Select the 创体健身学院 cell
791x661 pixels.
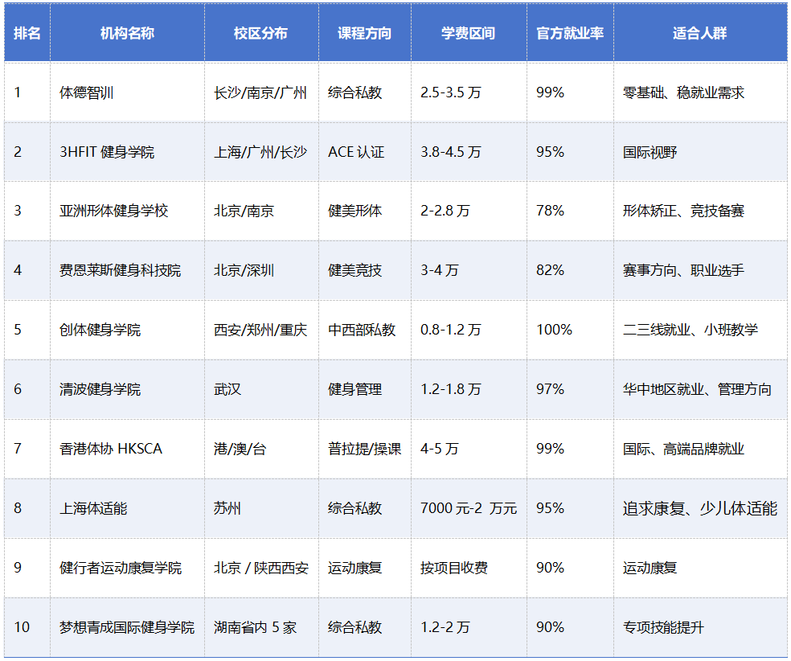point(127,330)
